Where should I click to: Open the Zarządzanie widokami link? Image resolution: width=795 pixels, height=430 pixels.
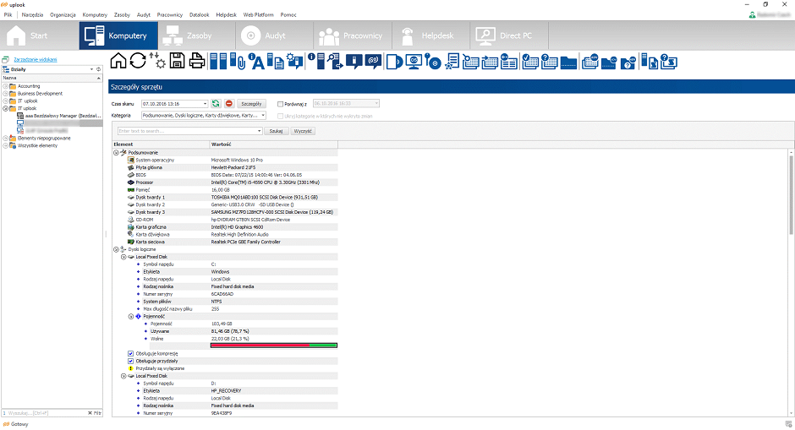[x=36, y=59]
